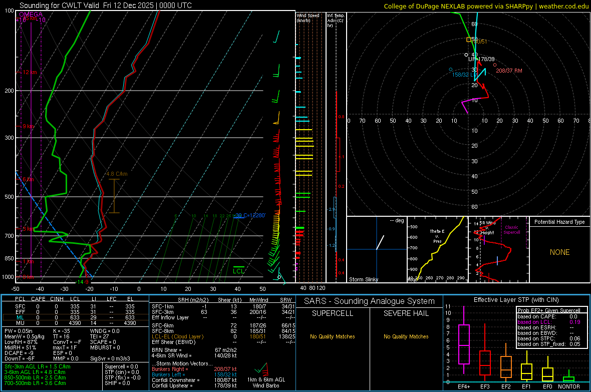The height and width of the screenshot is (392, 591).
Task: Click the 'Supercell = 0.0' composite value
Action: [x=121, y=366]
